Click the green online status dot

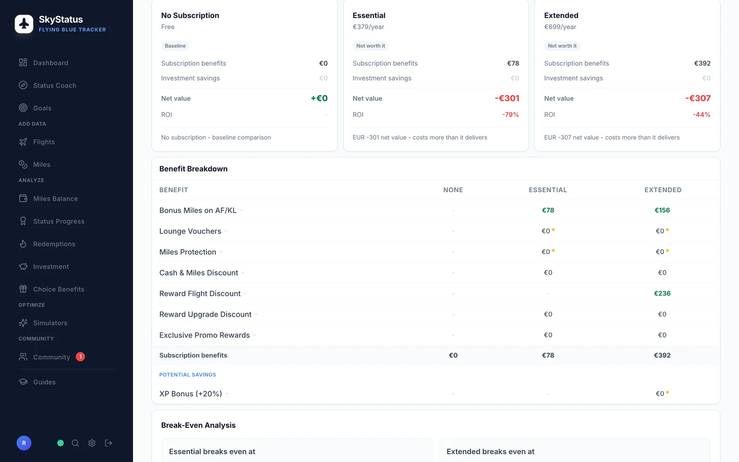(x=61, y=443)
